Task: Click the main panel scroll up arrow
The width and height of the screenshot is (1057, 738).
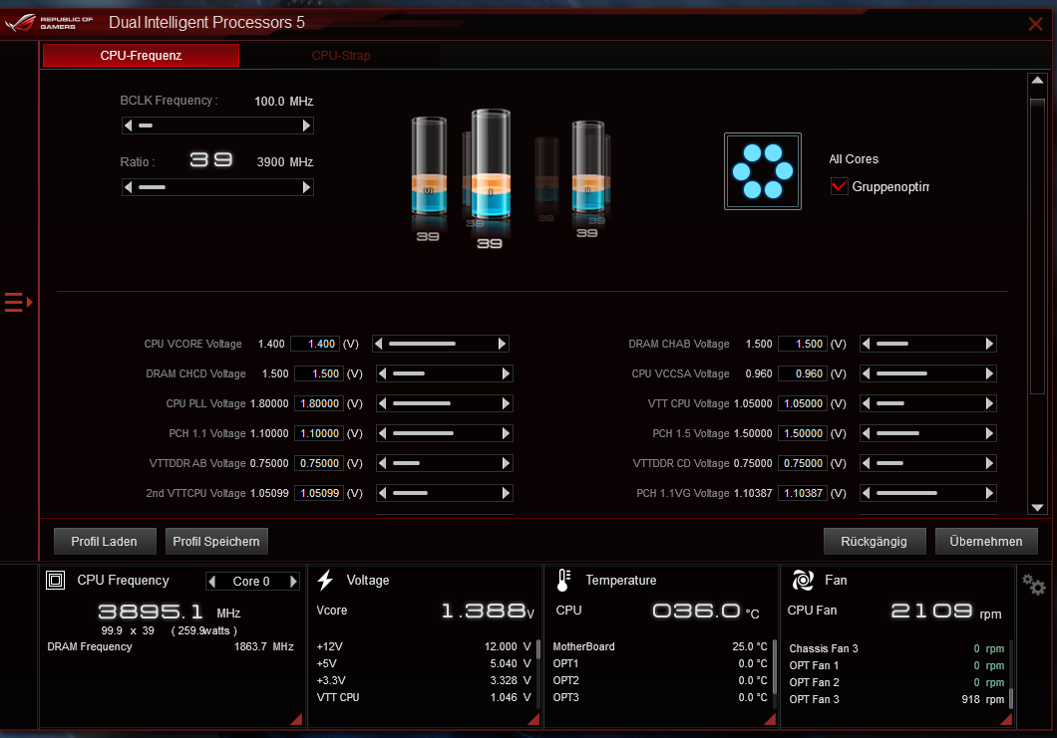Action: pos(1037,80)
